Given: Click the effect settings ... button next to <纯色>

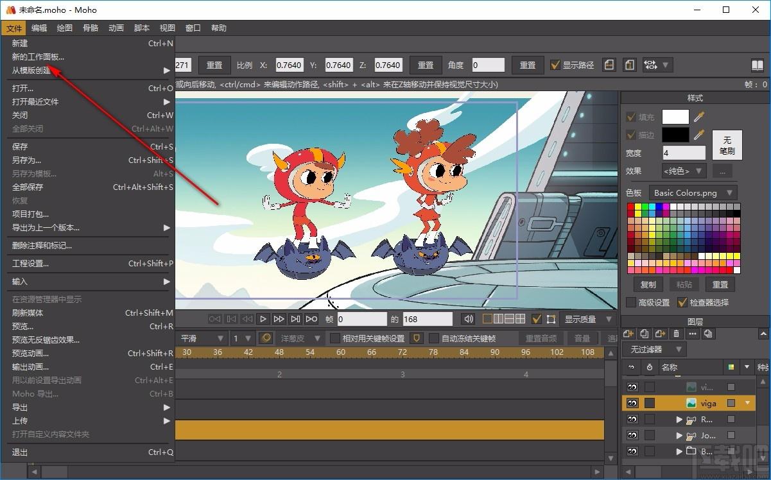Looking at the screenshot, I should [x=722, y=171].
